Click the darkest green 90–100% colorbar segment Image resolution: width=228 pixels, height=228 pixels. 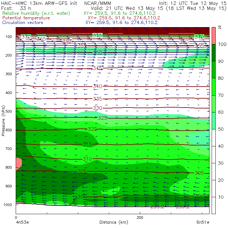click(x=214, y=53)
